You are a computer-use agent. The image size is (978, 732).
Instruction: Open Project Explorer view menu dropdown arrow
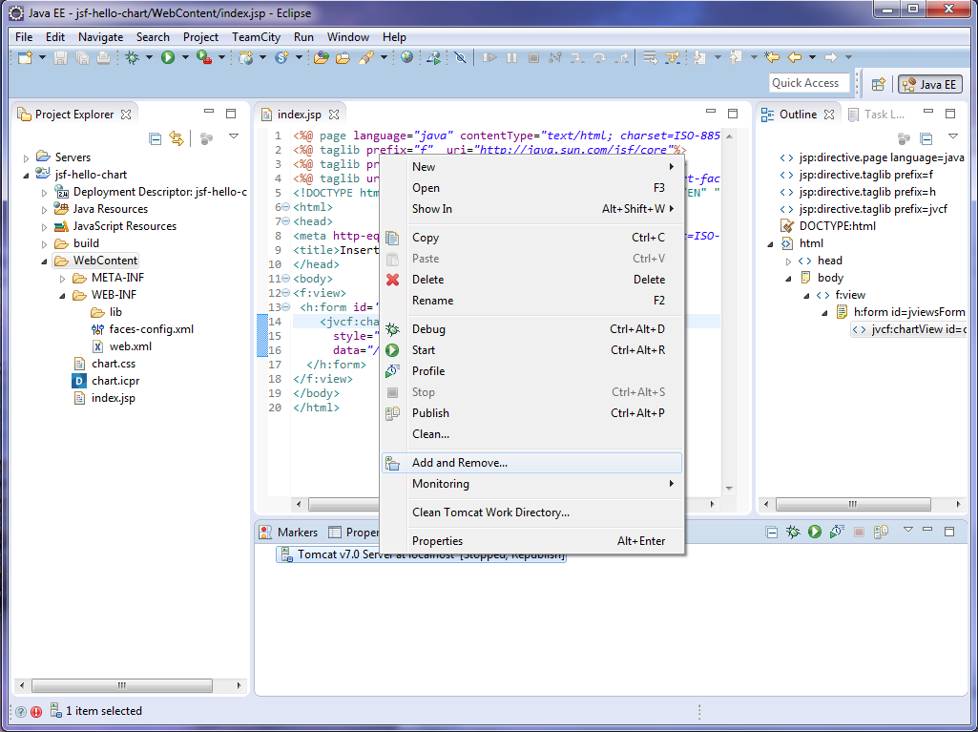tap(233, 137)
